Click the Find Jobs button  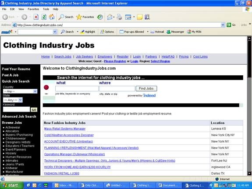coord(146,88)
